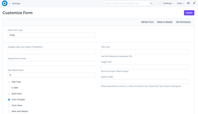Enable the Hide Copy checkbox
Screen dimensions: 198x114
9,82
